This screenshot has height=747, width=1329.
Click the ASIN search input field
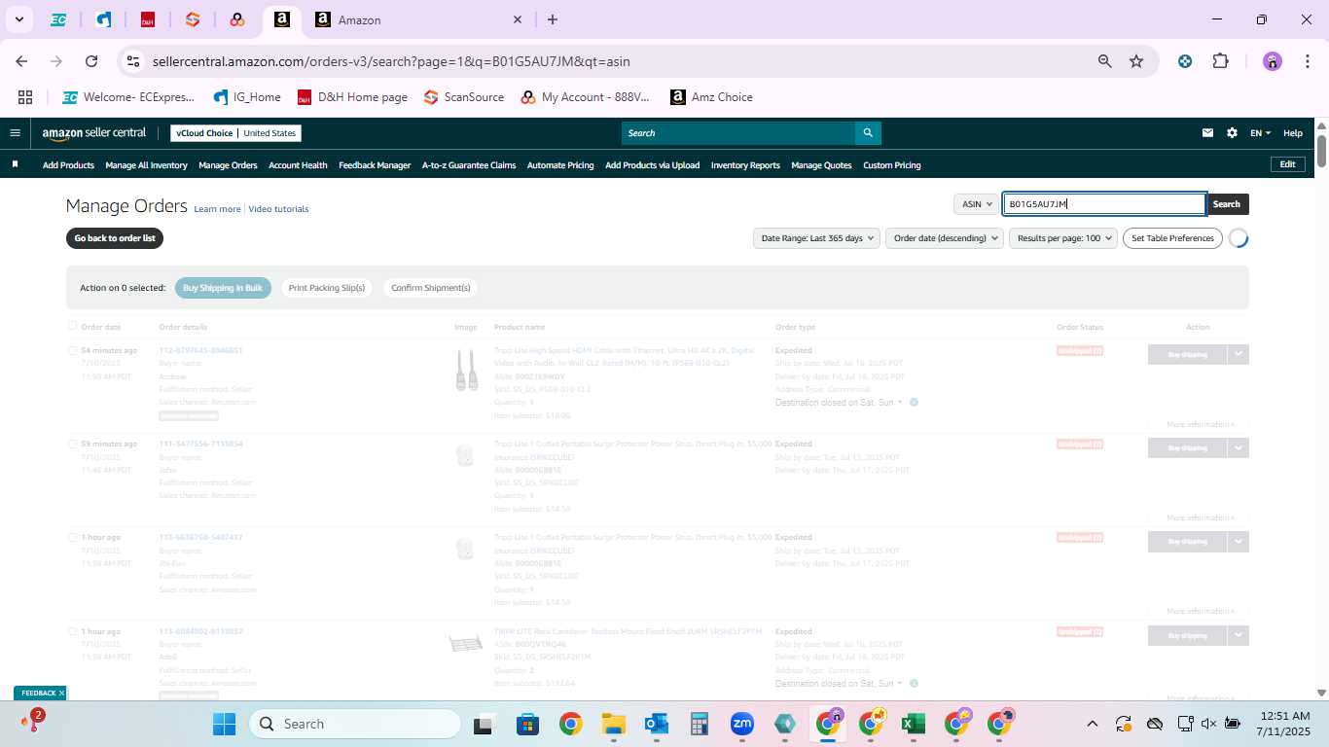point(1104,204)
